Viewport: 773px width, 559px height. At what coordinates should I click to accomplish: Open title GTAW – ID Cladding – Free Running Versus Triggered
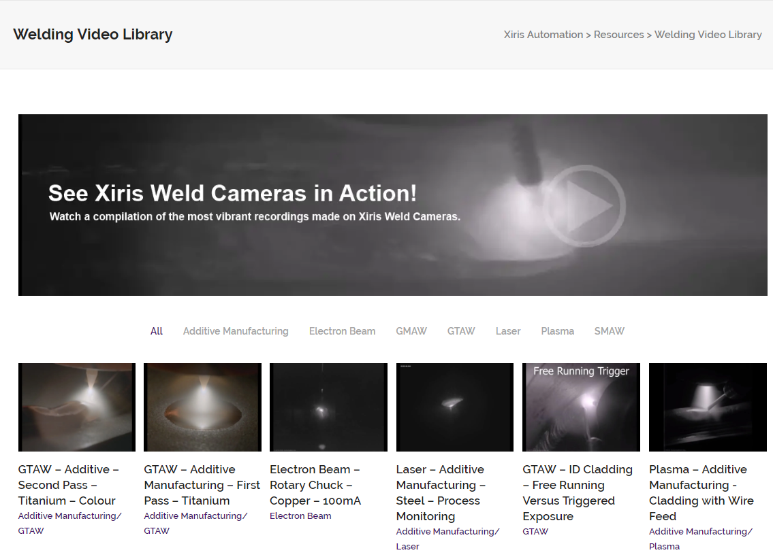pyautogui.click(x=578, y=492)
